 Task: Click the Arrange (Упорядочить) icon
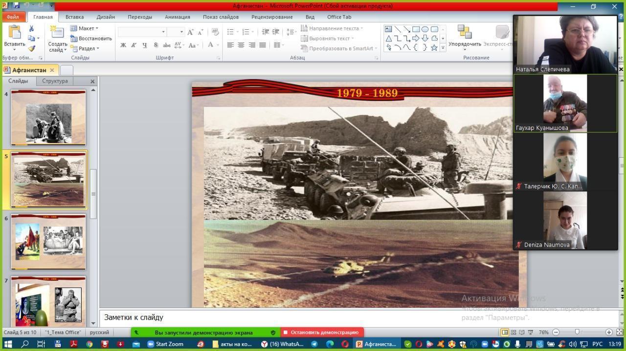(x=464, y=32)
